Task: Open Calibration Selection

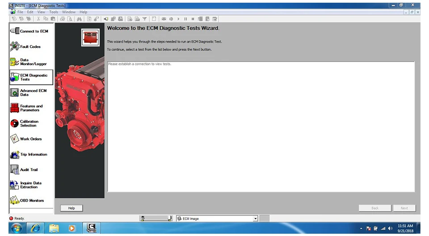Action: tap(24, 123)
